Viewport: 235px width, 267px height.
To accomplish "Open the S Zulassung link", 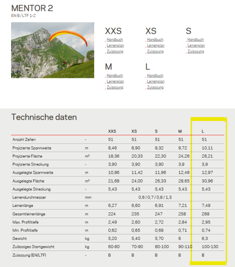I will click(x=196, y=52).
